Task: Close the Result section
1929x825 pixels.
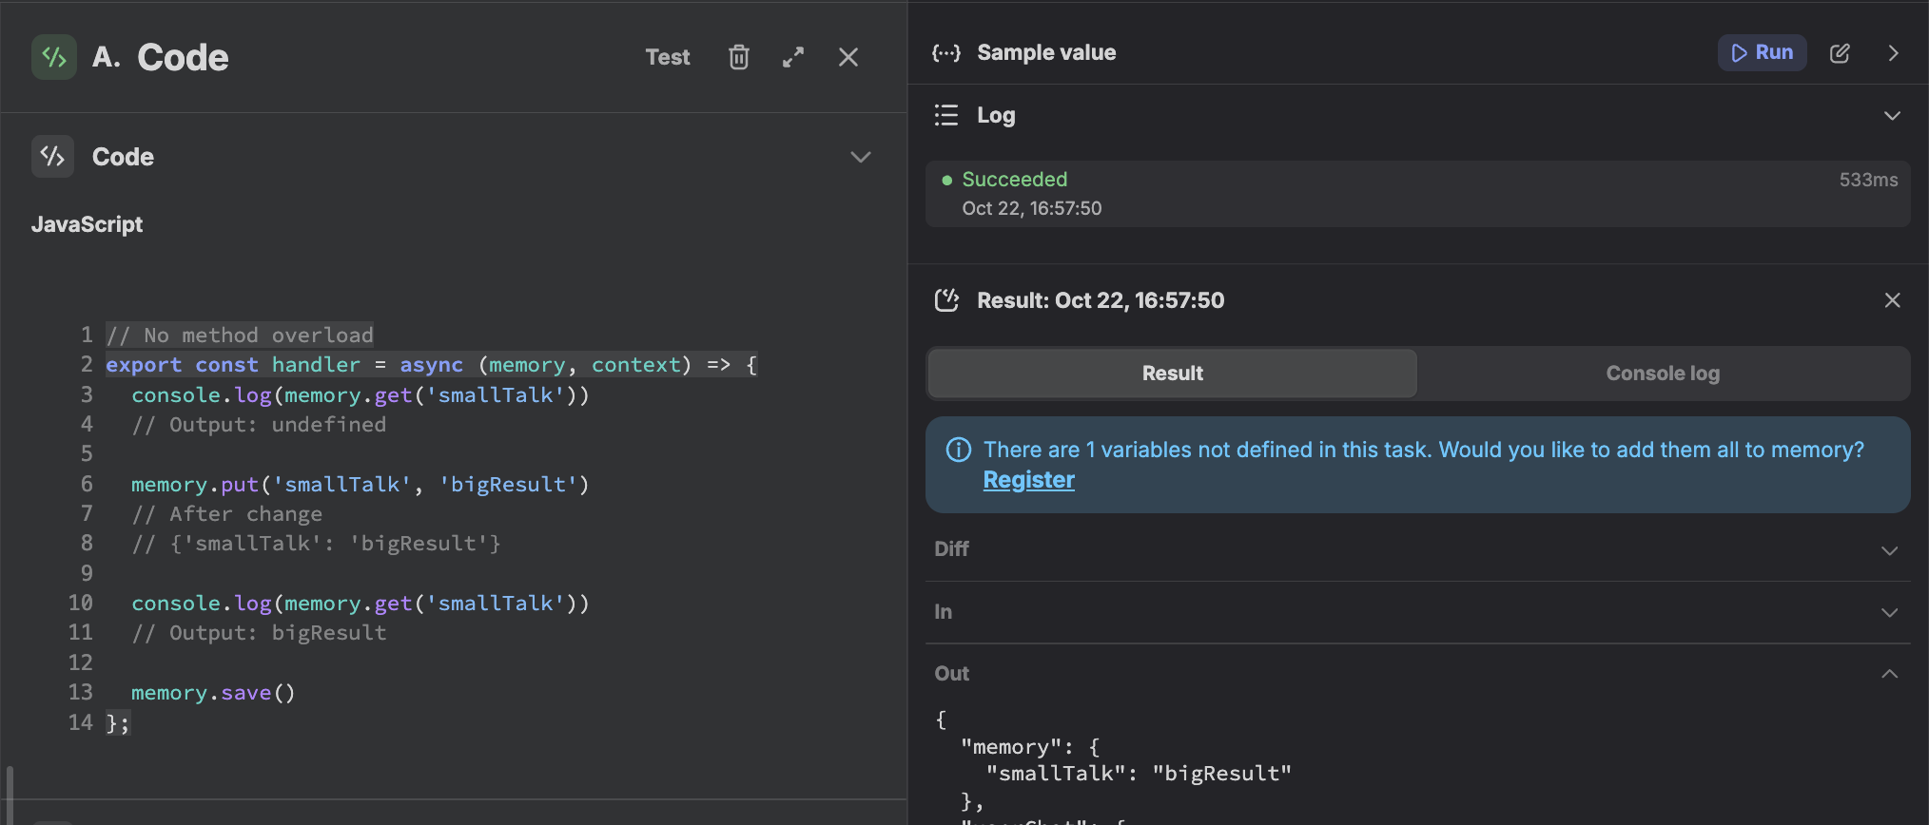Action: [1892, 300]
